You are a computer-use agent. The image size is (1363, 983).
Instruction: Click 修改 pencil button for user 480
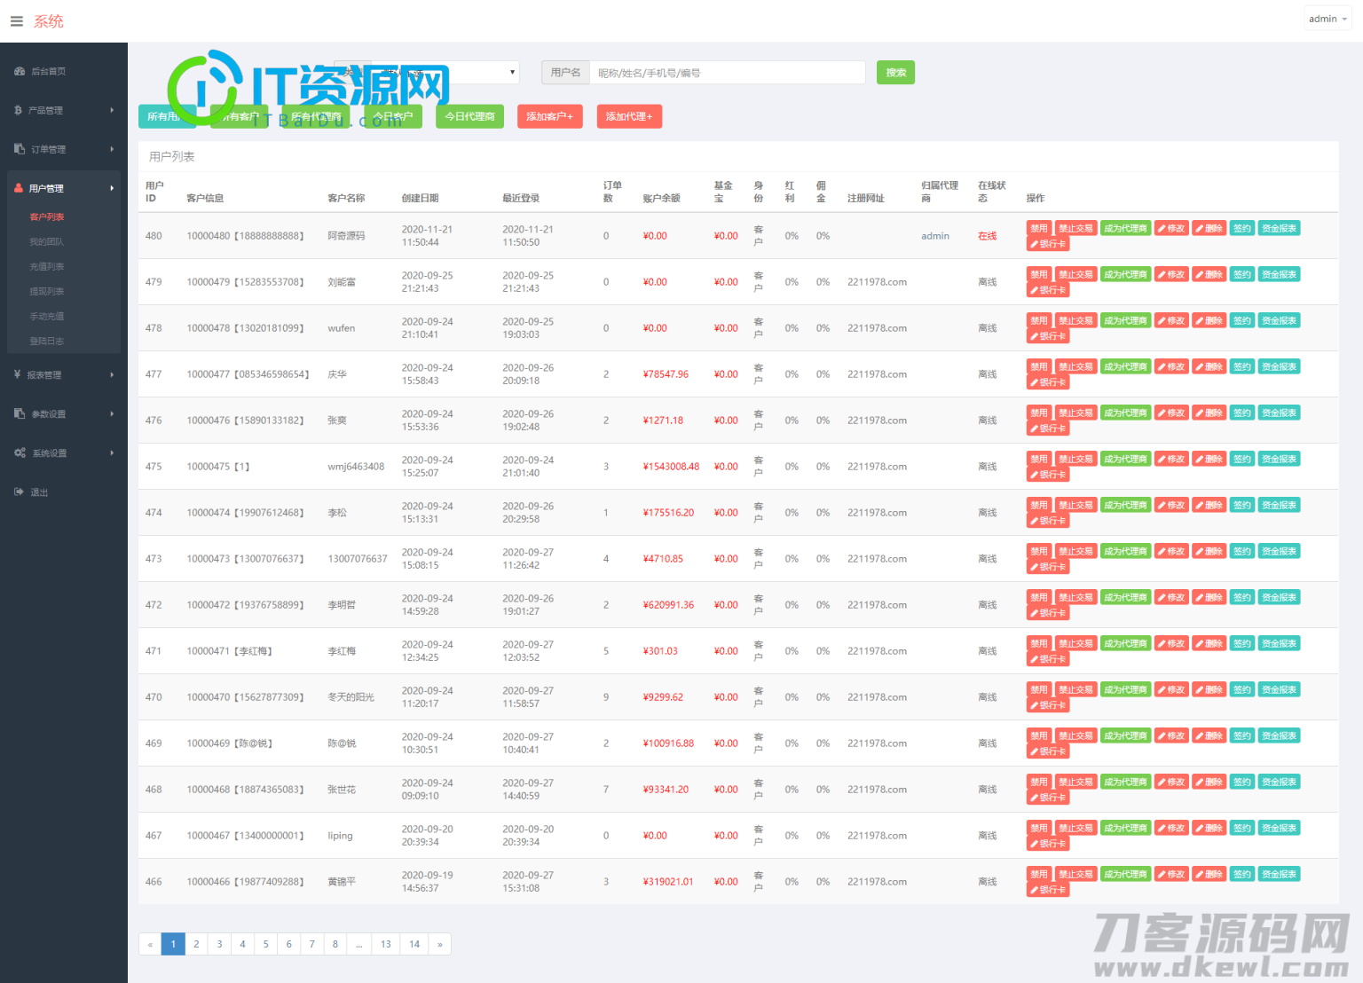[x=1171, y=228]
